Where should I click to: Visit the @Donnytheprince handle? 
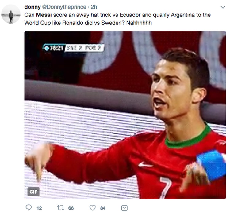pyautogui.click(x=64, y=7)
